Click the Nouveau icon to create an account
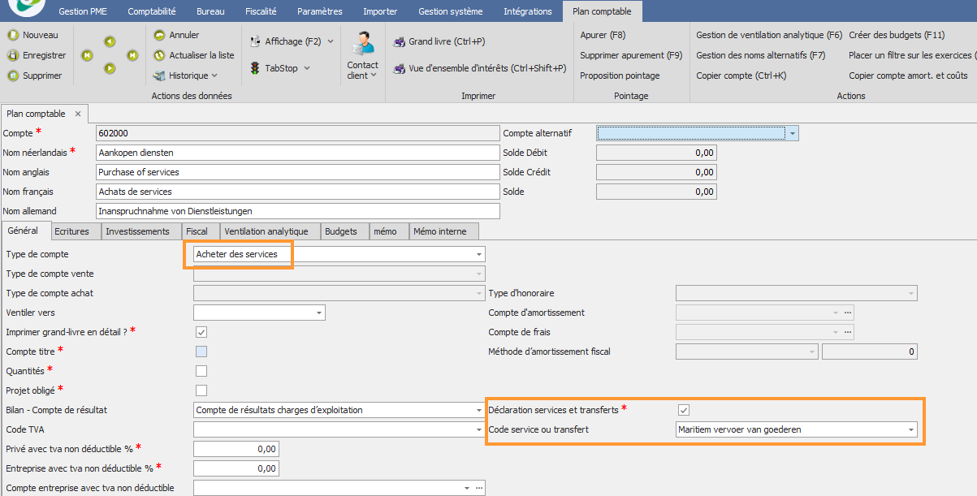The image size is (977, 496). point(13,35)
